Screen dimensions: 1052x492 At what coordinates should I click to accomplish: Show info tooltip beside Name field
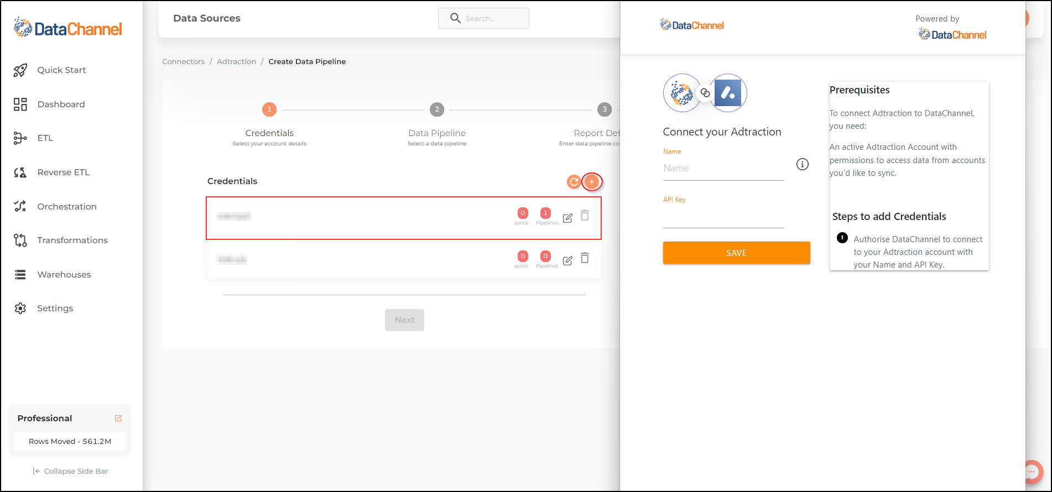pyautogui.click(x=803, y=164)
